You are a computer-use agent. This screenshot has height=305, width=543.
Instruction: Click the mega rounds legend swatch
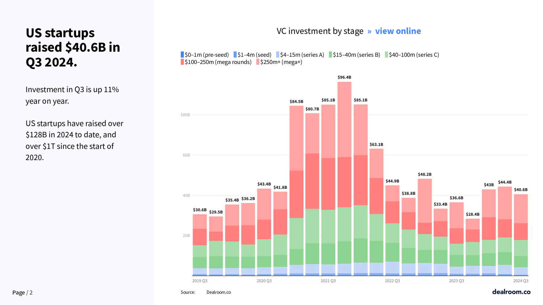[182, 62]
